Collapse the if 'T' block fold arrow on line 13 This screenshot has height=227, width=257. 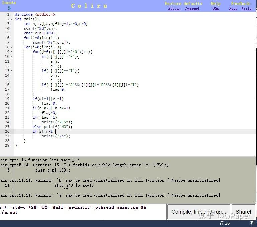11,71
